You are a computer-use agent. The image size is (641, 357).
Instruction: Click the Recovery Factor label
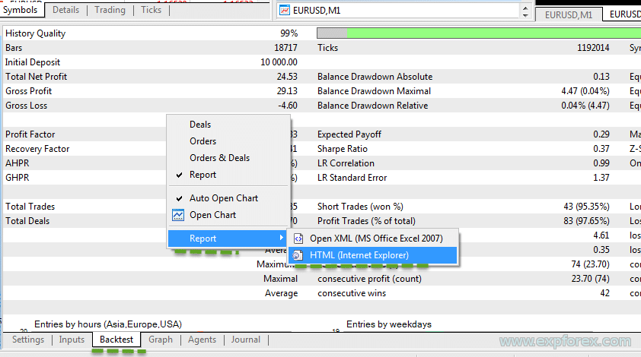(x=37, y=149)
